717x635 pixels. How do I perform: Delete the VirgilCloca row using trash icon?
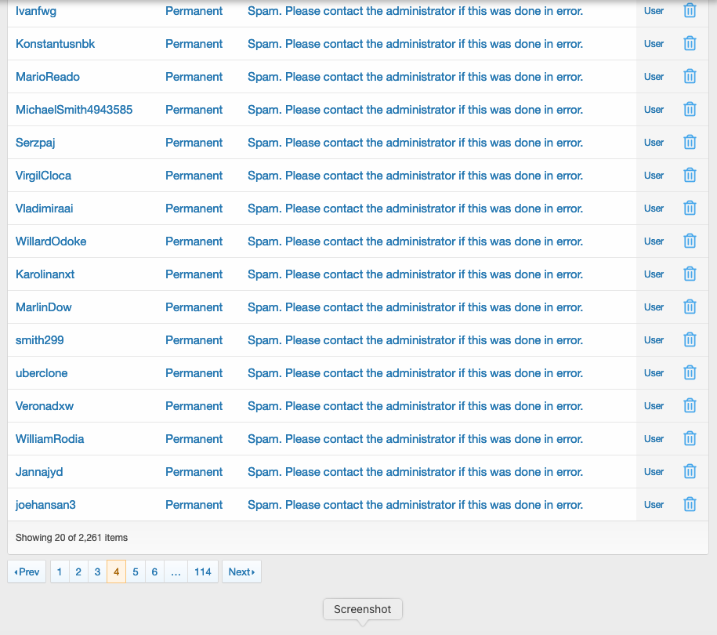690,176
